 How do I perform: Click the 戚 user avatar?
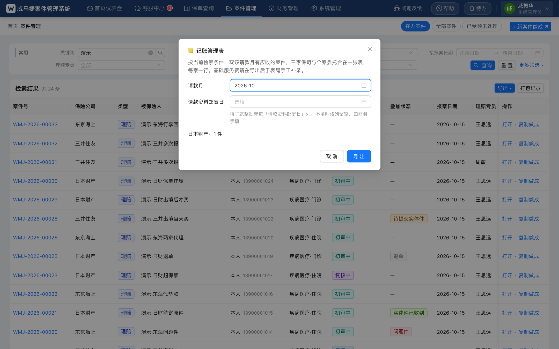click(x=509, y=9)
